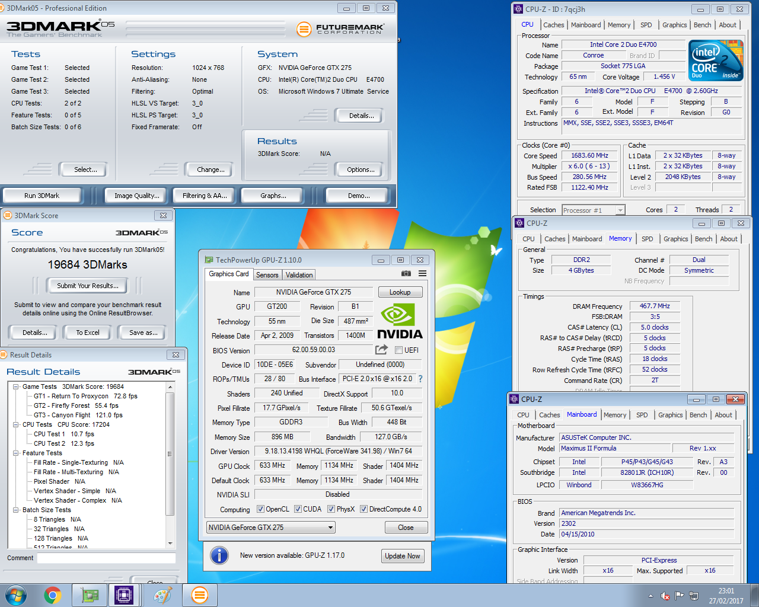Click the Change settings button in 3DMark05
Viewport: 759px width, 607px height.
tap(211, 170)
